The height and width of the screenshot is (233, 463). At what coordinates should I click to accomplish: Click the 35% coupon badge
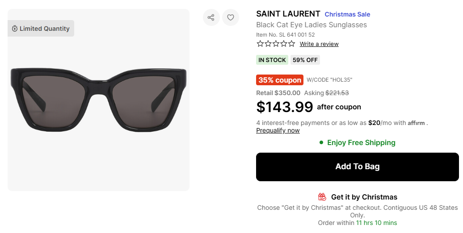point(280,80)
